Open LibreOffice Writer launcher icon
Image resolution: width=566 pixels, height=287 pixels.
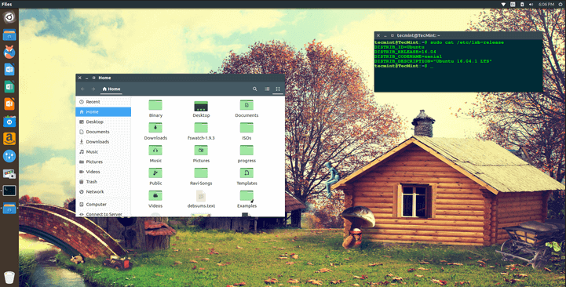pos(9,69)
